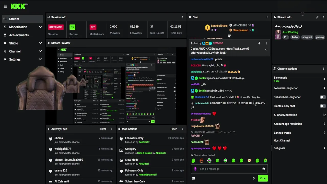Image resolution: width=327 pixels, height=184 pixels.
Task: Click HemaMohamed17 in Mod Actions
Action: point(148,175)
